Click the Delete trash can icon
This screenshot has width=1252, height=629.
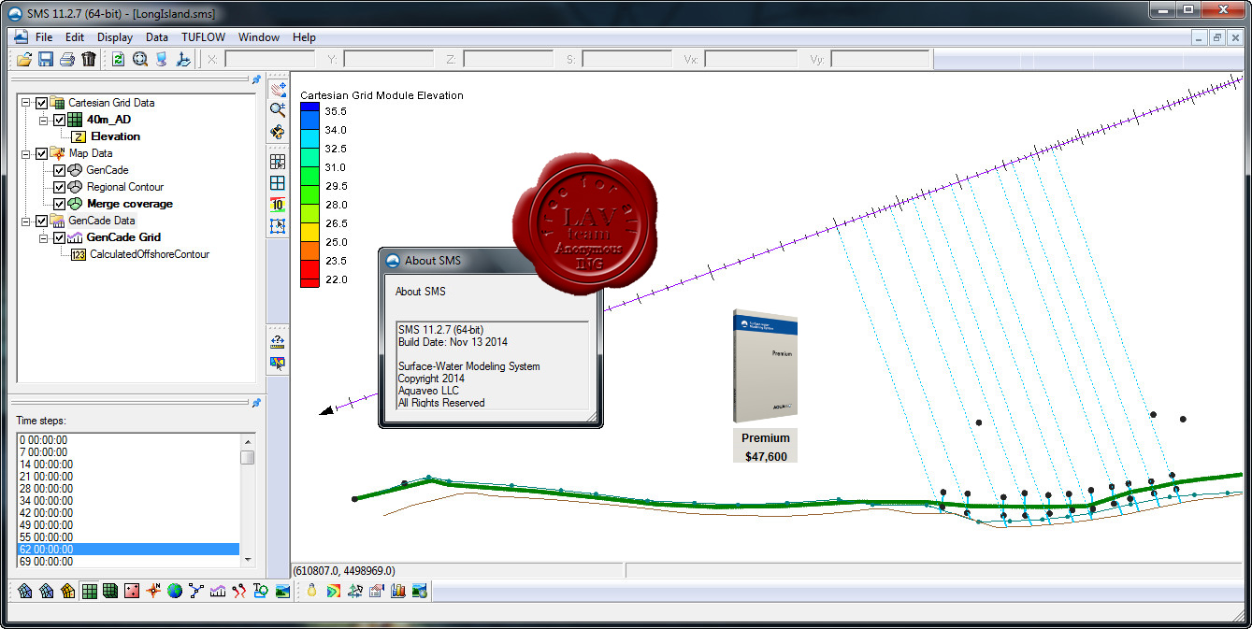[89, 59]
